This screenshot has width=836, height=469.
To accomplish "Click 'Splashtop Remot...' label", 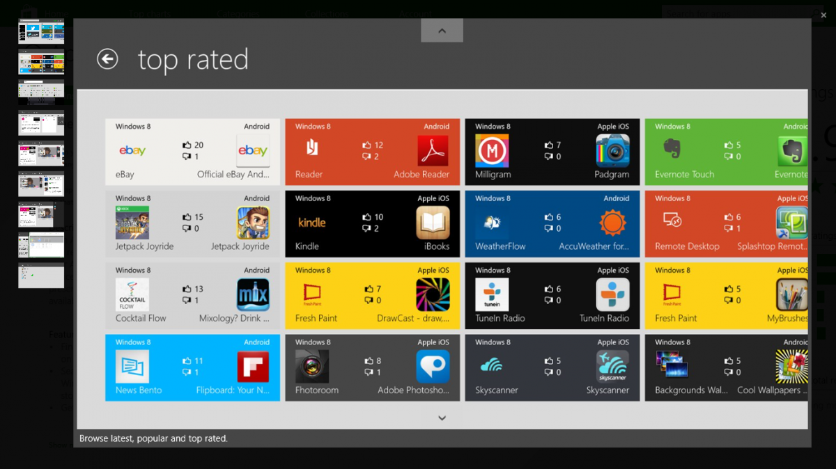I will click(773, 246).
